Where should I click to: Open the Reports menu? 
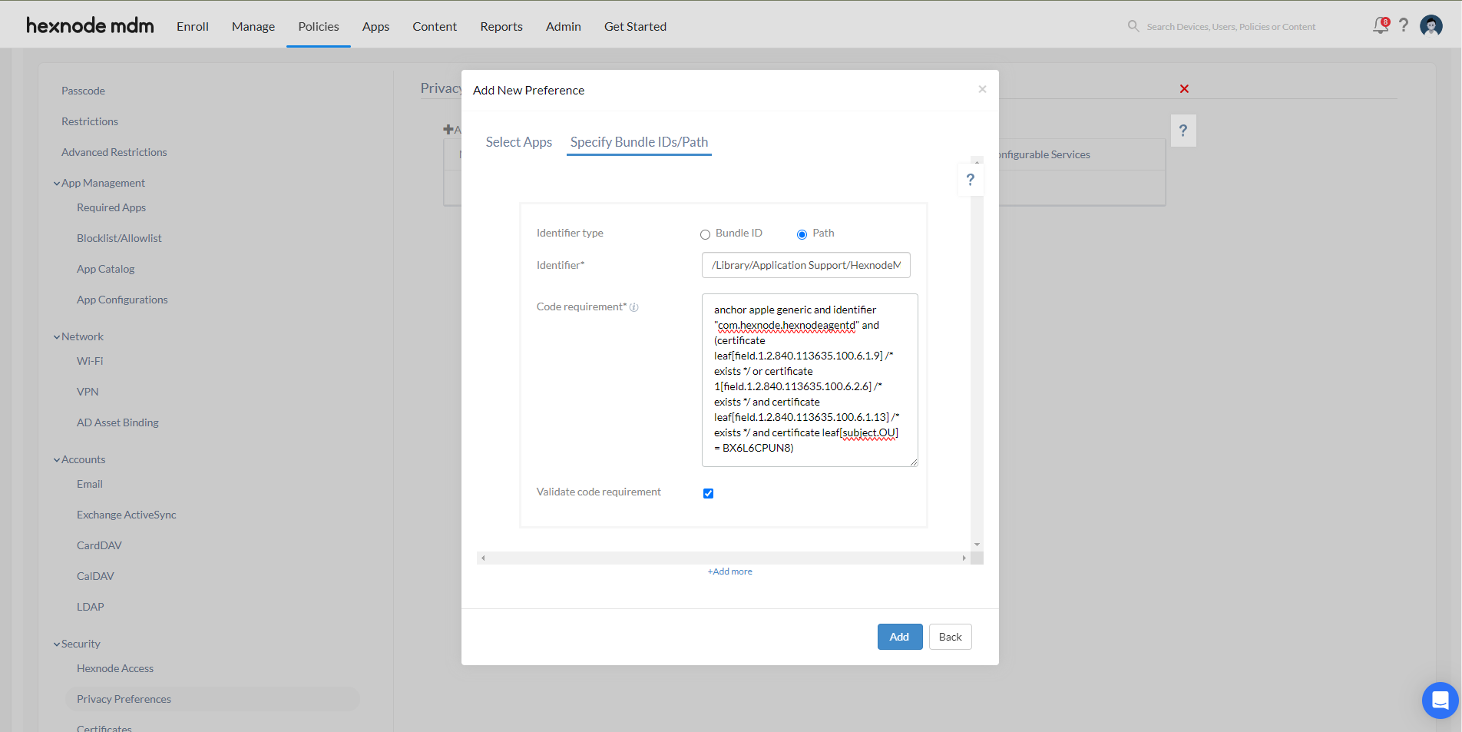(501, 26)
